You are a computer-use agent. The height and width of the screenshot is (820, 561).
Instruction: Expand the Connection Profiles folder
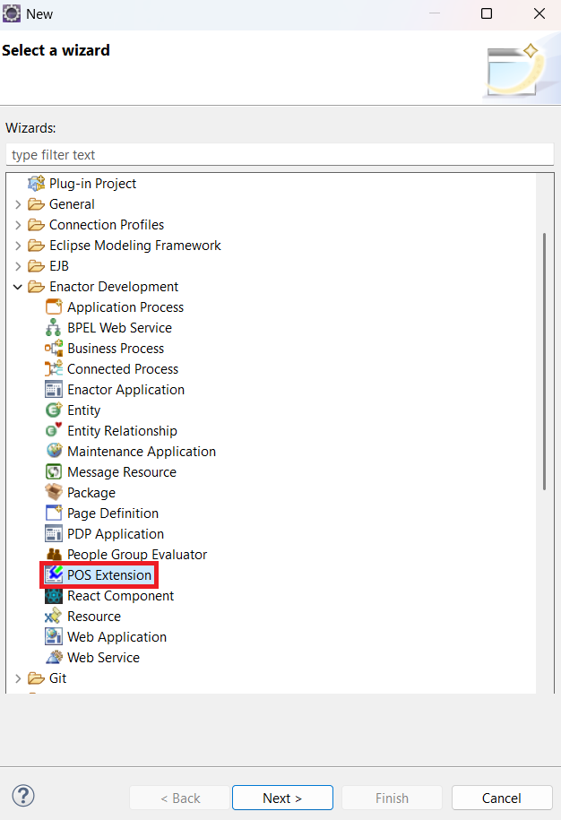pos(18,225)
